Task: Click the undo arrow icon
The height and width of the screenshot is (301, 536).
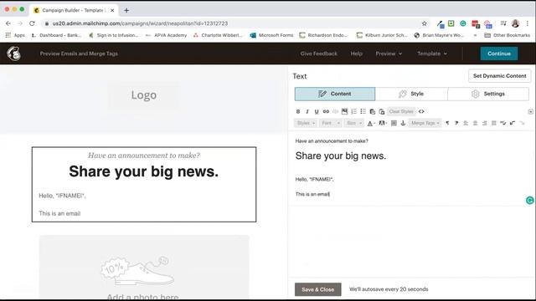Action: tap(513, 123)
